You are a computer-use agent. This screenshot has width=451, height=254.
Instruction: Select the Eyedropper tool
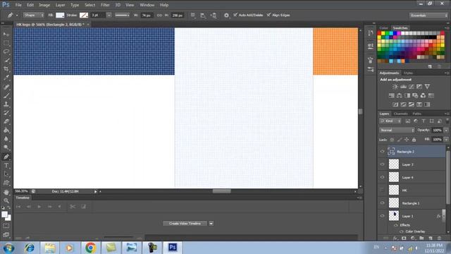click(x=6, y=78)
